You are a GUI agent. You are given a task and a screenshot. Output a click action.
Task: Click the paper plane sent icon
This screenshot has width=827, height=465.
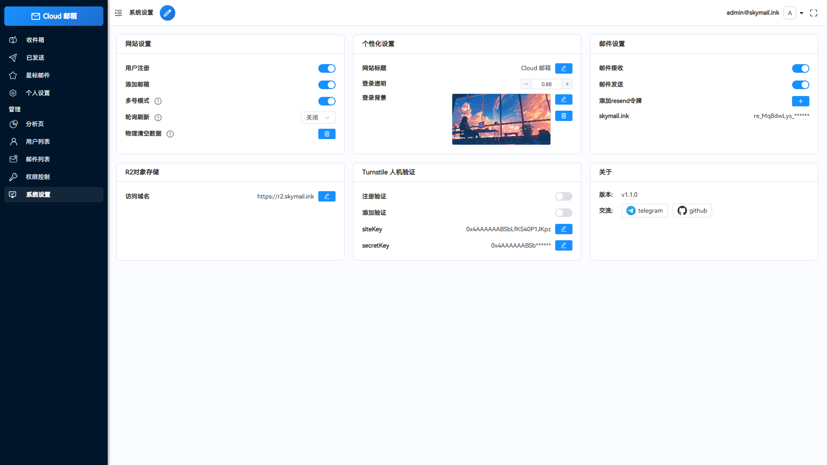coord(13,57)
